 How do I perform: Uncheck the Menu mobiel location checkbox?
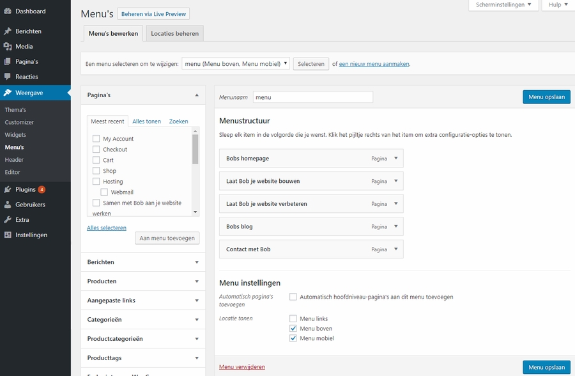293,338
